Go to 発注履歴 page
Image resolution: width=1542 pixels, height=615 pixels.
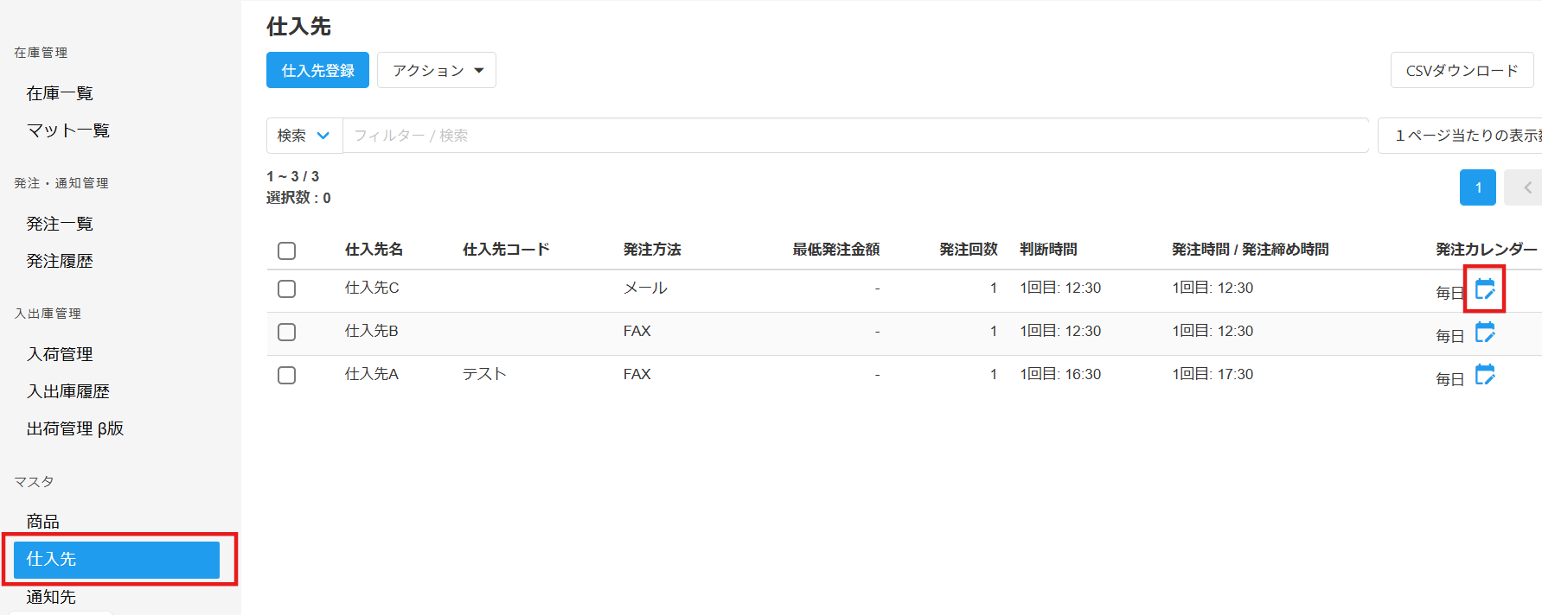pyautogui.click(x=60, y=261)
